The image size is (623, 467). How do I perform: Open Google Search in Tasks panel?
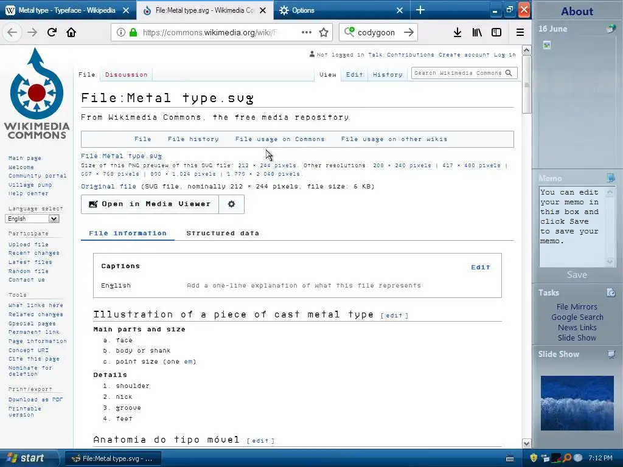(x=577, y=317)
